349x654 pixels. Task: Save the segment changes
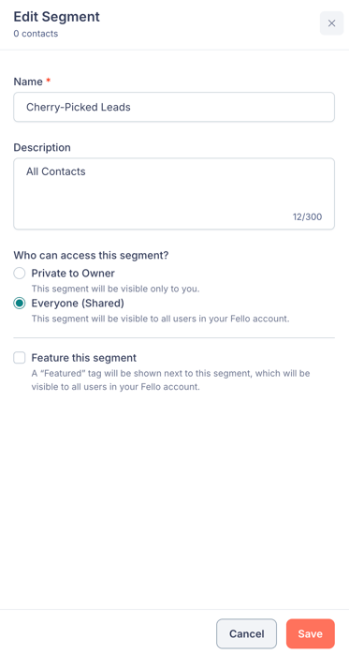(x=311, y=633)
